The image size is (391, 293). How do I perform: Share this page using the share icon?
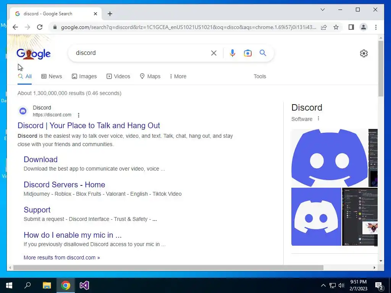pyautogui.click(x=324, y=27)
